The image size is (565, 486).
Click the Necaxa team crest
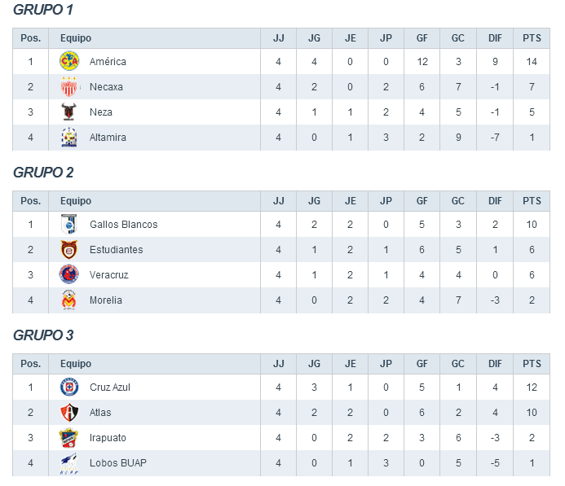pyautogui.click(x=69, y=87)
